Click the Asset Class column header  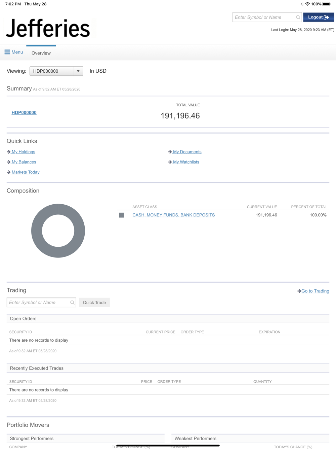tap(144, 207)
